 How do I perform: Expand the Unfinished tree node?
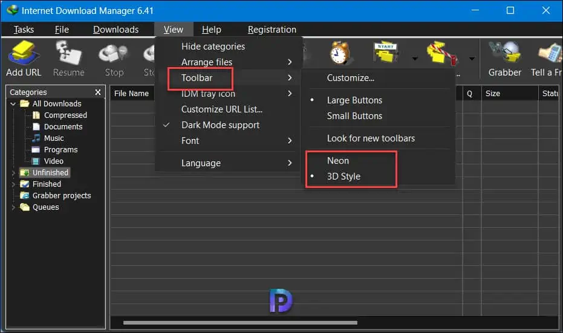click(13, 173)
